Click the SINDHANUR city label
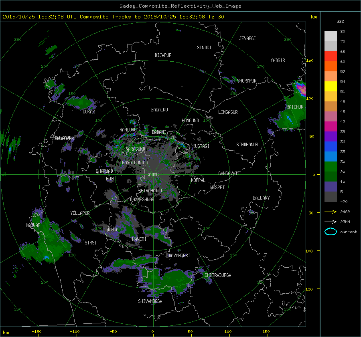Viewport: 361px width, 337px height. pyautogui.click(x=247, y=145)
